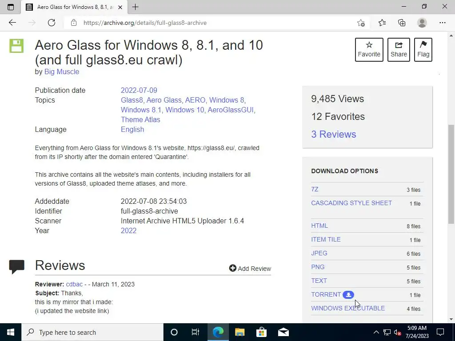Open the Glass8 topic link
Image resolution: width=455 pixels, height=341 pixels.
click(132, 100)
